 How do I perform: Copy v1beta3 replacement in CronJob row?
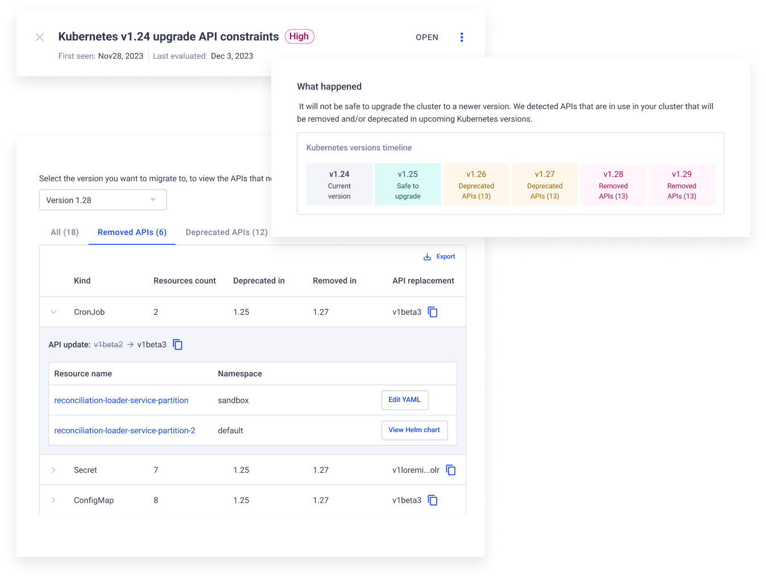(433, 312)
